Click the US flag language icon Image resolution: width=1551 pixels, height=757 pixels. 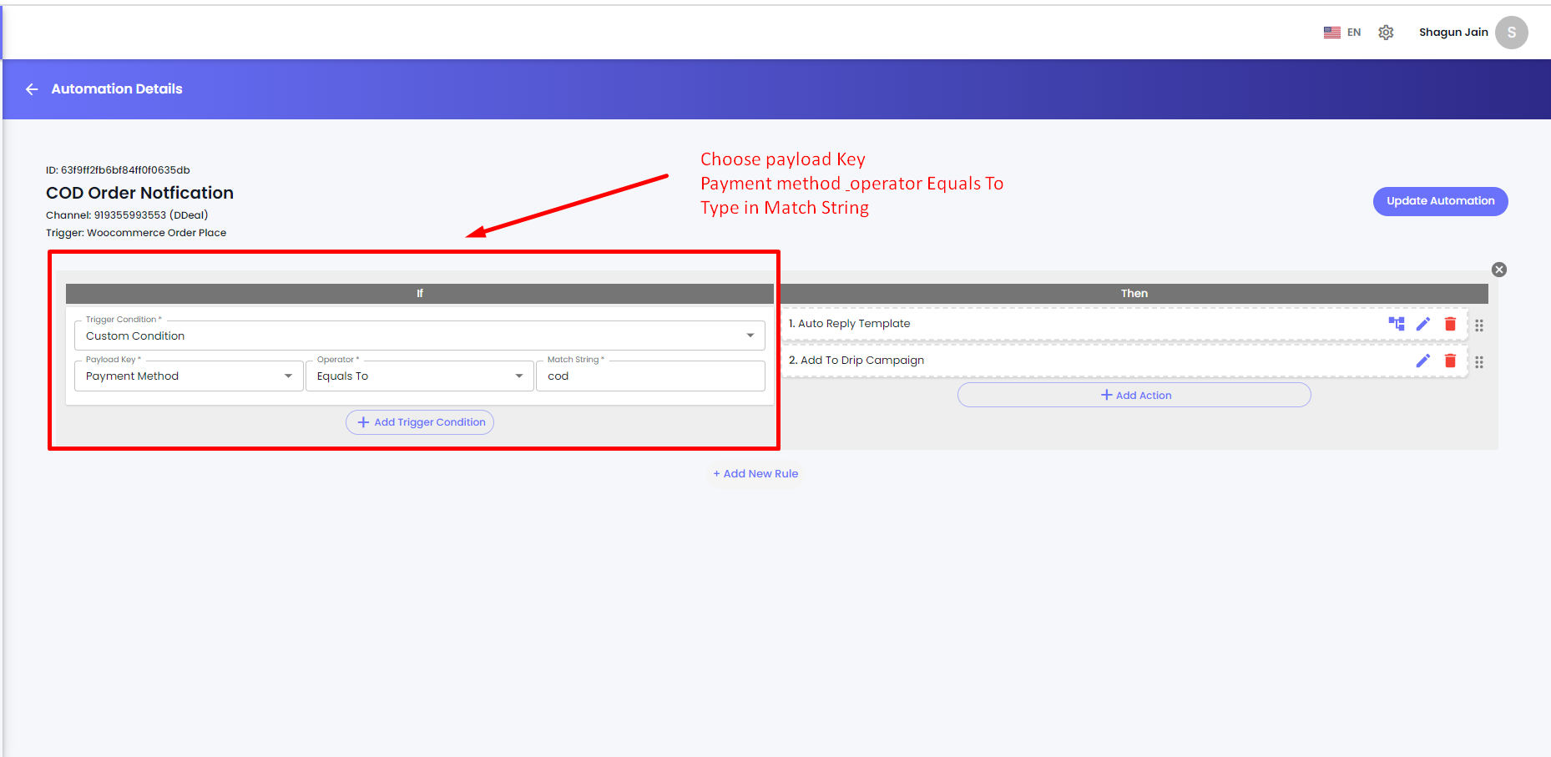(x=1331, y=33)
